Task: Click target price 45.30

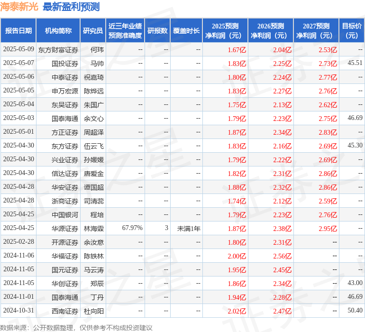Action: tap(355, 145)
